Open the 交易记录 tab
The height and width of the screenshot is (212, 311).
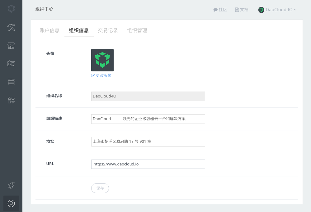(x=108, y=30)
